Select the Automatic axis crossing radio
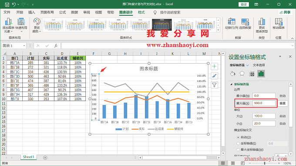 [x=238, y=137]
